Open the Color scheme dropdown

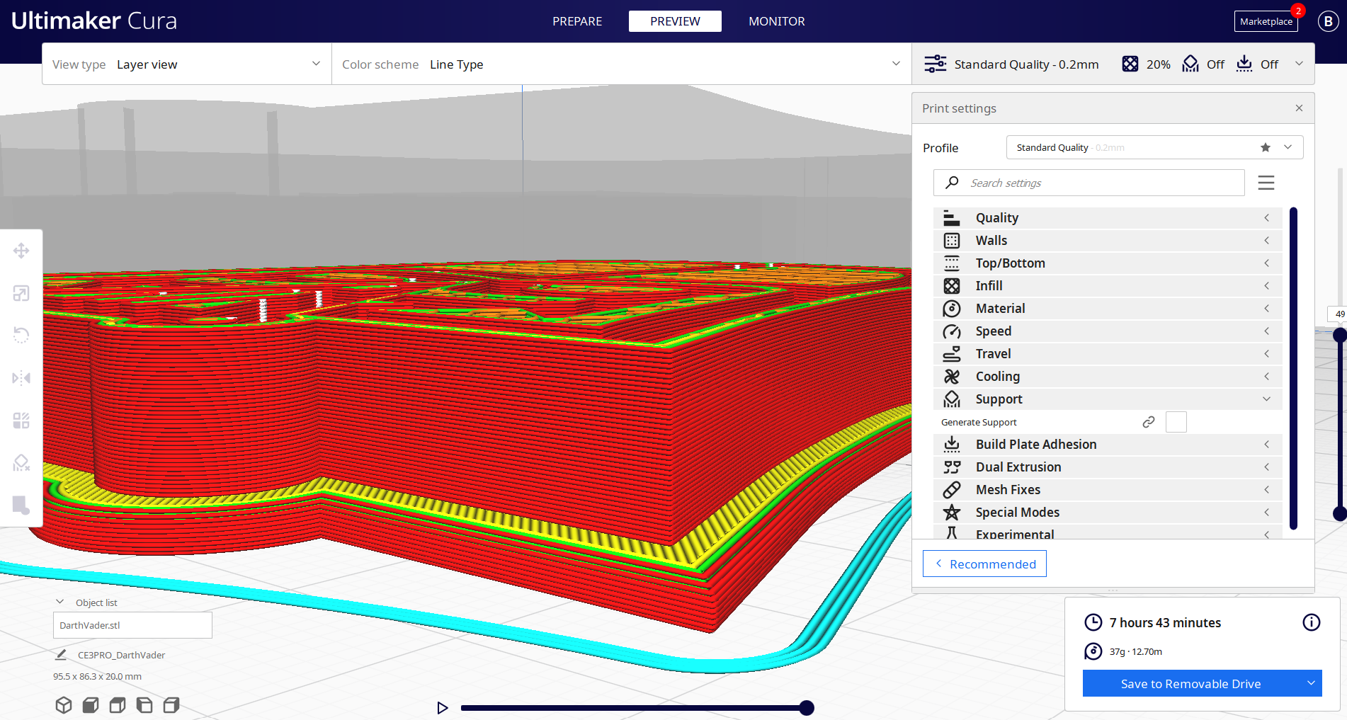click(622, 64)
